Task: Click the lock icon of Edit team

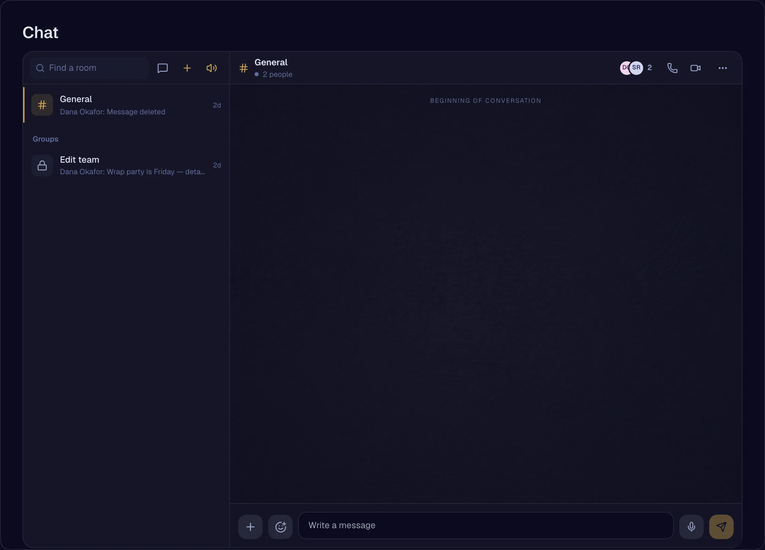Action: pyautogui.click(x=42, y=165)
